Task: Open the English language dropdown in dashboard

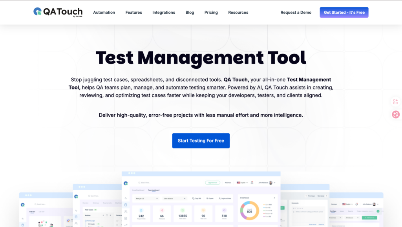Action: 241,183
